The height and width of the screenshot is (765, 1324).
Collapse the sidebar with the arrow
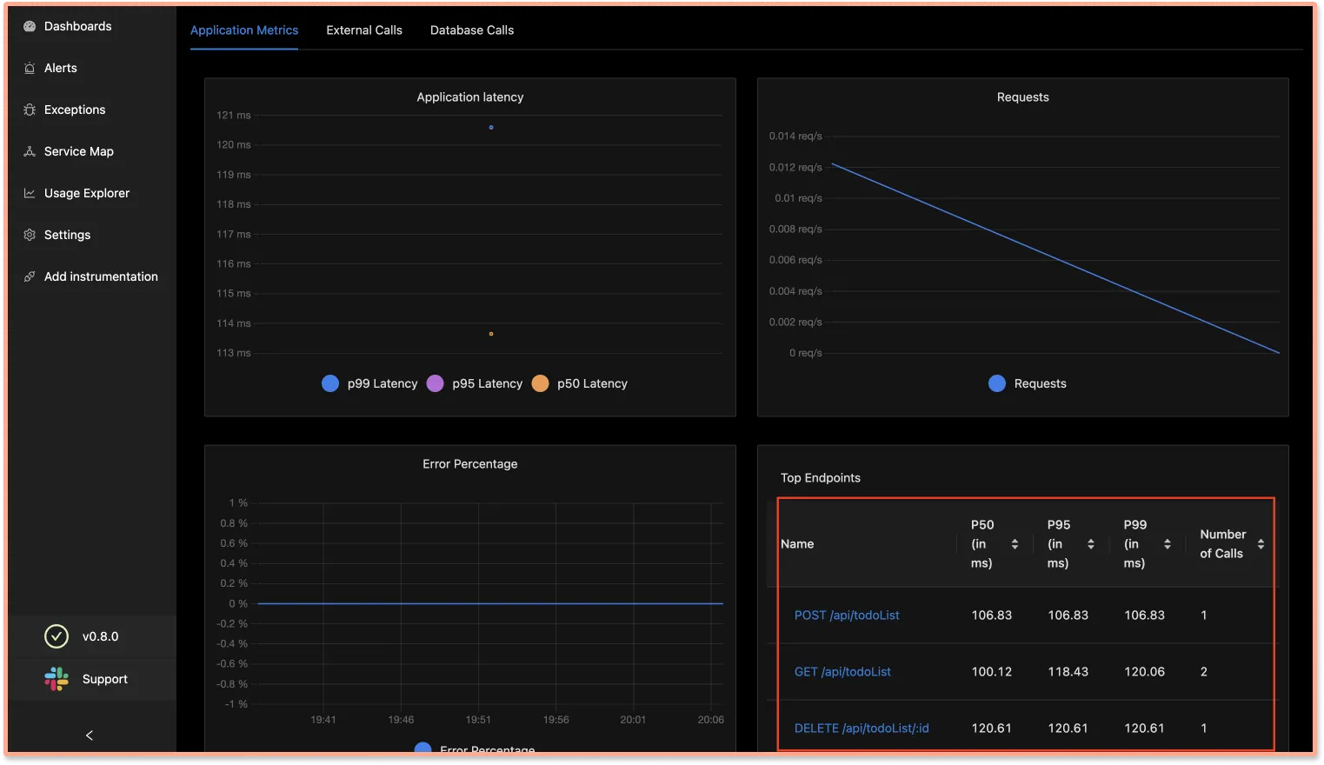(90, 735)
